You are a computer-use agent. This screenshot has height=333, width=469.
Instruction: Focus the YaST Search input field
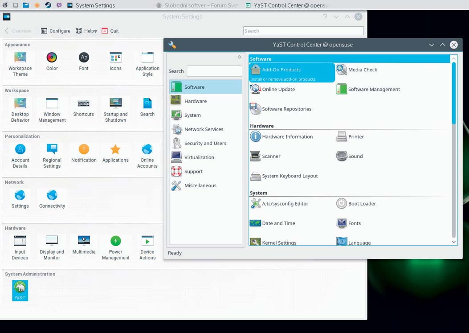pyautogui.click(x=215, y=71)
